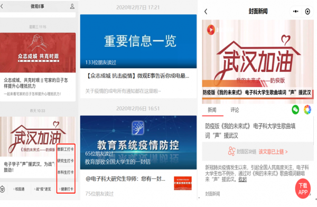
Task: Click the 133位朋友读过 label
Action: 101,62
